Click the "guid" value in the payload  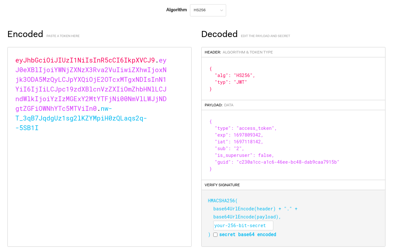click(288, 162)
